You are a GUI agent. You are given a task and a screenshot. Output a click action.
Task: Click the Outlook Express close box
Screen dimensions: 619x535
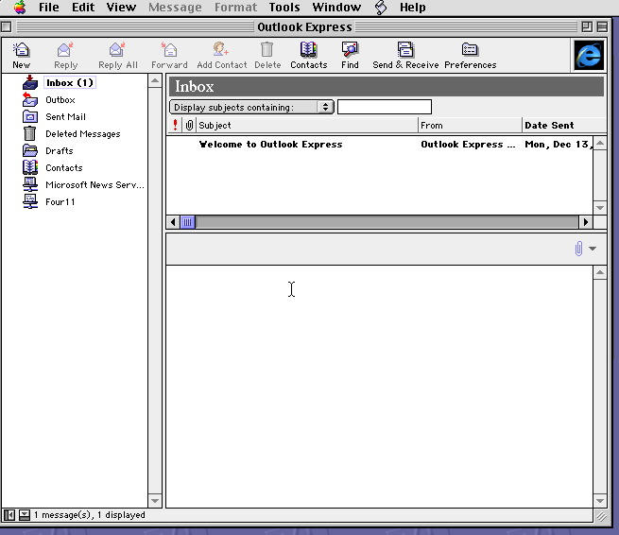6,26
